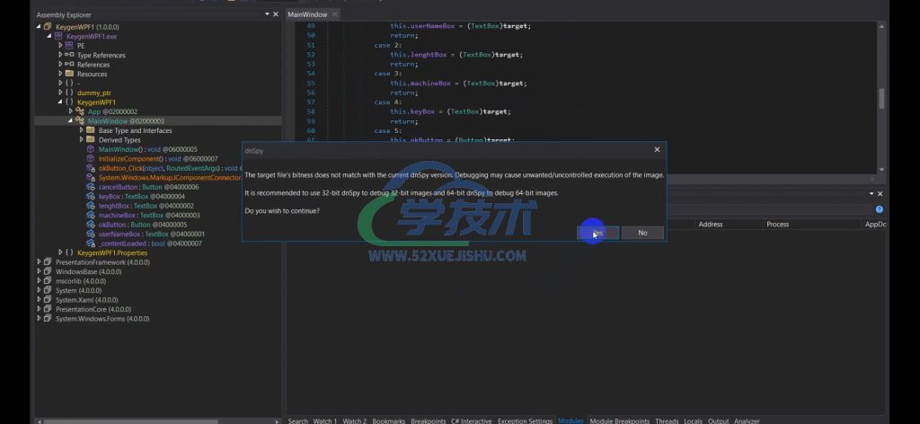This screenshot has height=424, width=920.
Task: Open the Locals tab
Action: (x=693, y=420)
